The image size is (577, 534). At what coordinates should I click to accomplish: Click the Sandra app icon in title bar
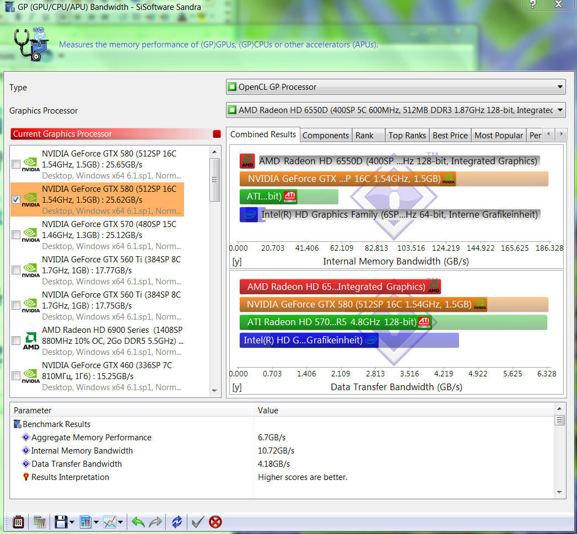(9, 6)
